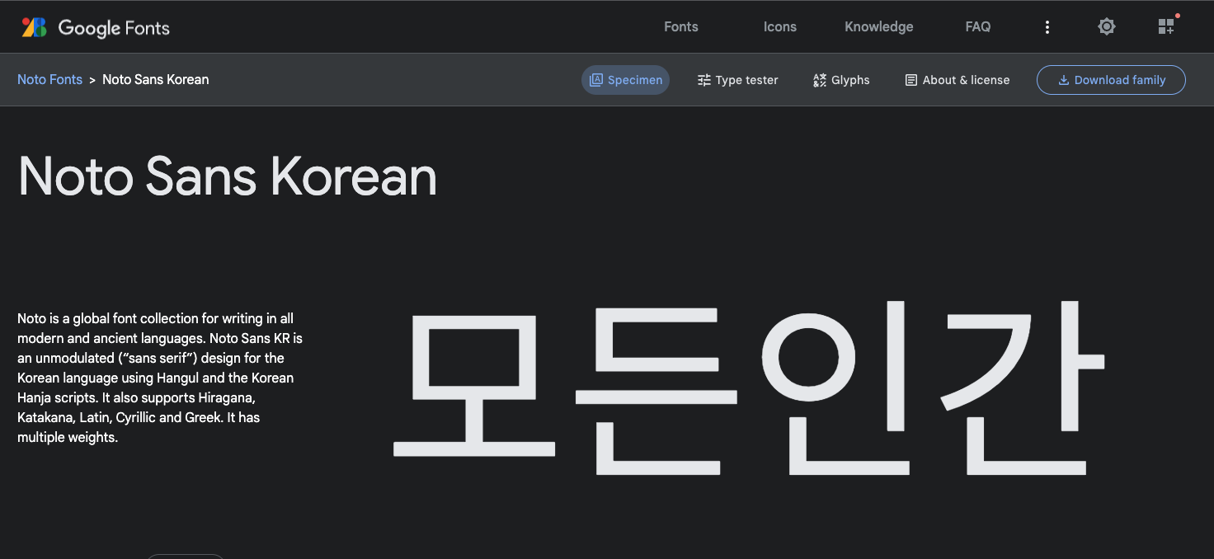
Task: Open the Icons section
Action: coord(780,26)
